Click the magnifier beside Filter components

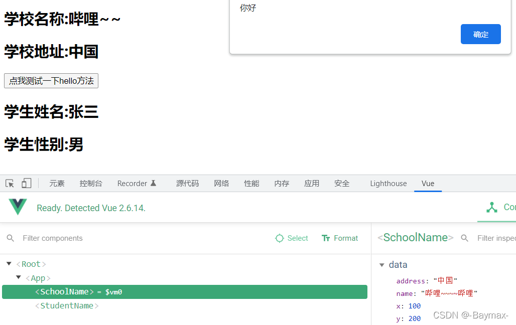[11, 238]
